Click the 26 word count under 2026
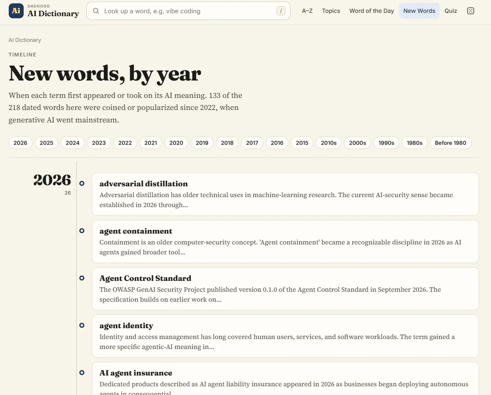The height and width of the screenshot is (395, 491). (68, 193)
